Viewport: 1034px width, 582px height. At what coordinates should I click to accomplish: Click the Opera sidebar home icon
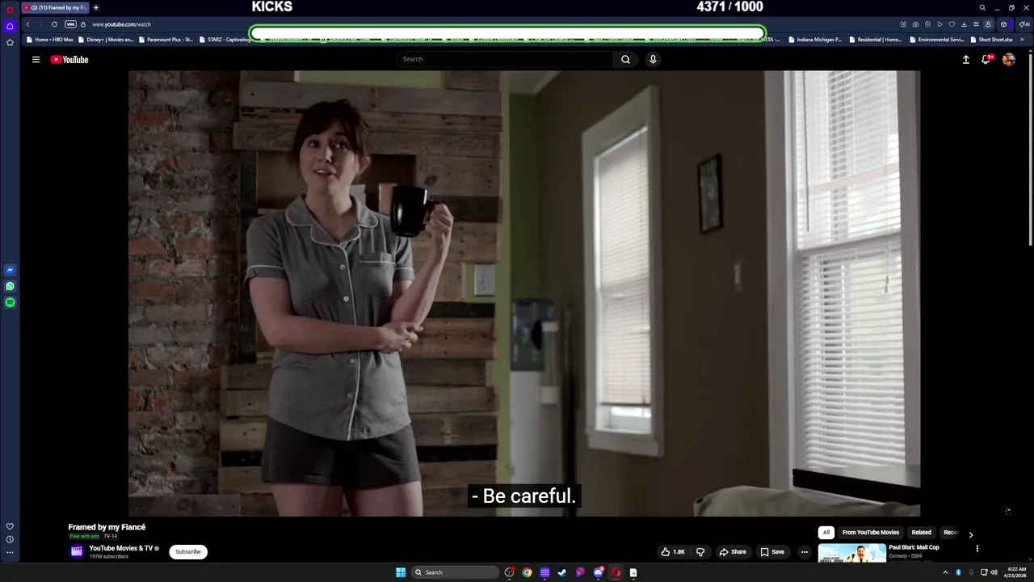(10, 26)
